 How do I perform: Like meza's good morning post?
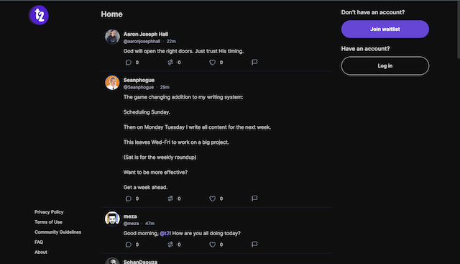tap(213, 245)
